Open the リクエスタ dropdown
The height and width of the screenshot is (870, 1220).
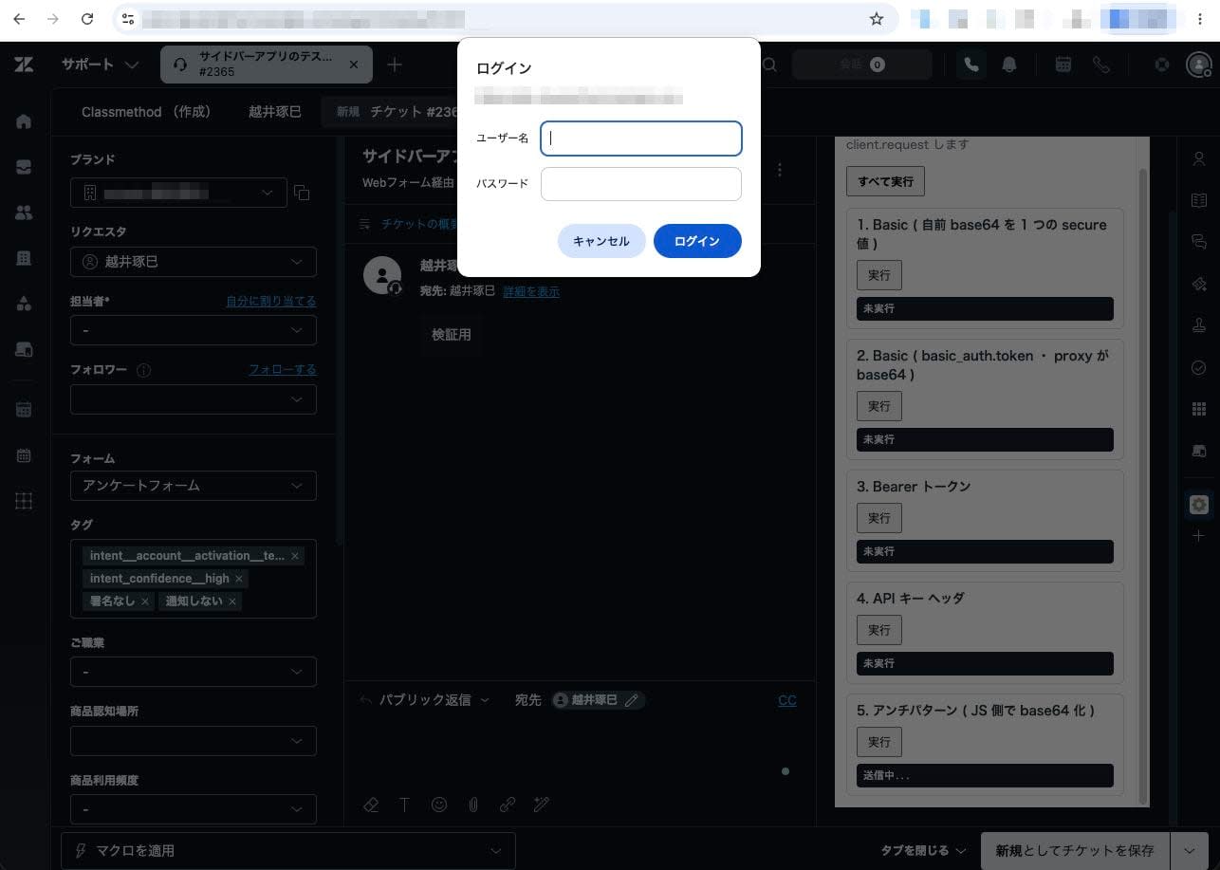(194, 262)
